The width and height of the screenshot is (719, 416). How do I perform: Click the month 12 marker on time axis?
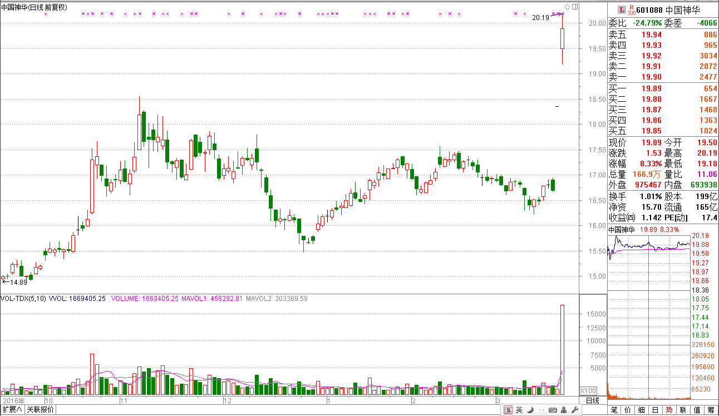227,400
